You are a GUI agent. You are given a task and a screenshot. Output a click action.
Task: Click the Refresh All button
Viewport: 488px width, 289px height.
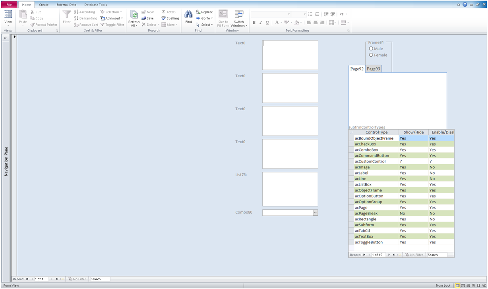click(x=134, y=19)
